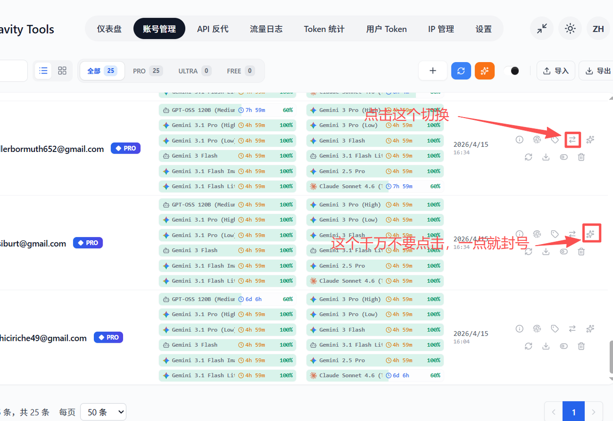Image resolution: width=613 pixels, height=421 pixels.
Task: Toggle enable switch icon in siburt row
Action: point(564,251)
